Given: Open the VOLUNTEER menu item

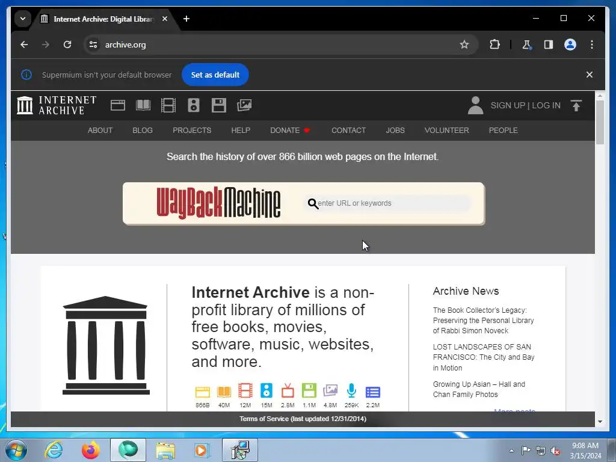Looking at the screenshot, I should click(447, 131).
